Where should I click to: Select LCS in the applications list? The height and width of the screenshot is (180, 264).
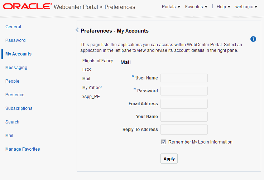[x=87, y=70]
